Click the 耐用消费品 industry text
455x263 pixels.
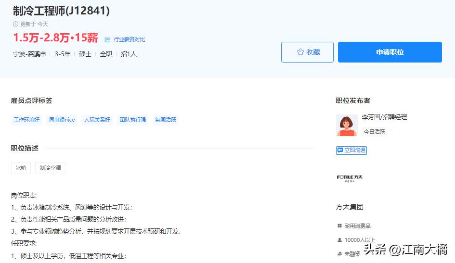(357, 226)
